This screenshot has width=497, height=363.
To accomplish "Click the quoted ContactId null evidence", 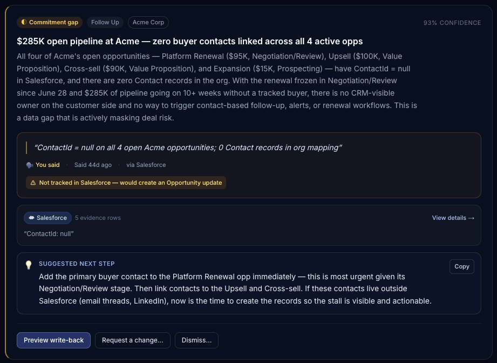I will 49,234.
